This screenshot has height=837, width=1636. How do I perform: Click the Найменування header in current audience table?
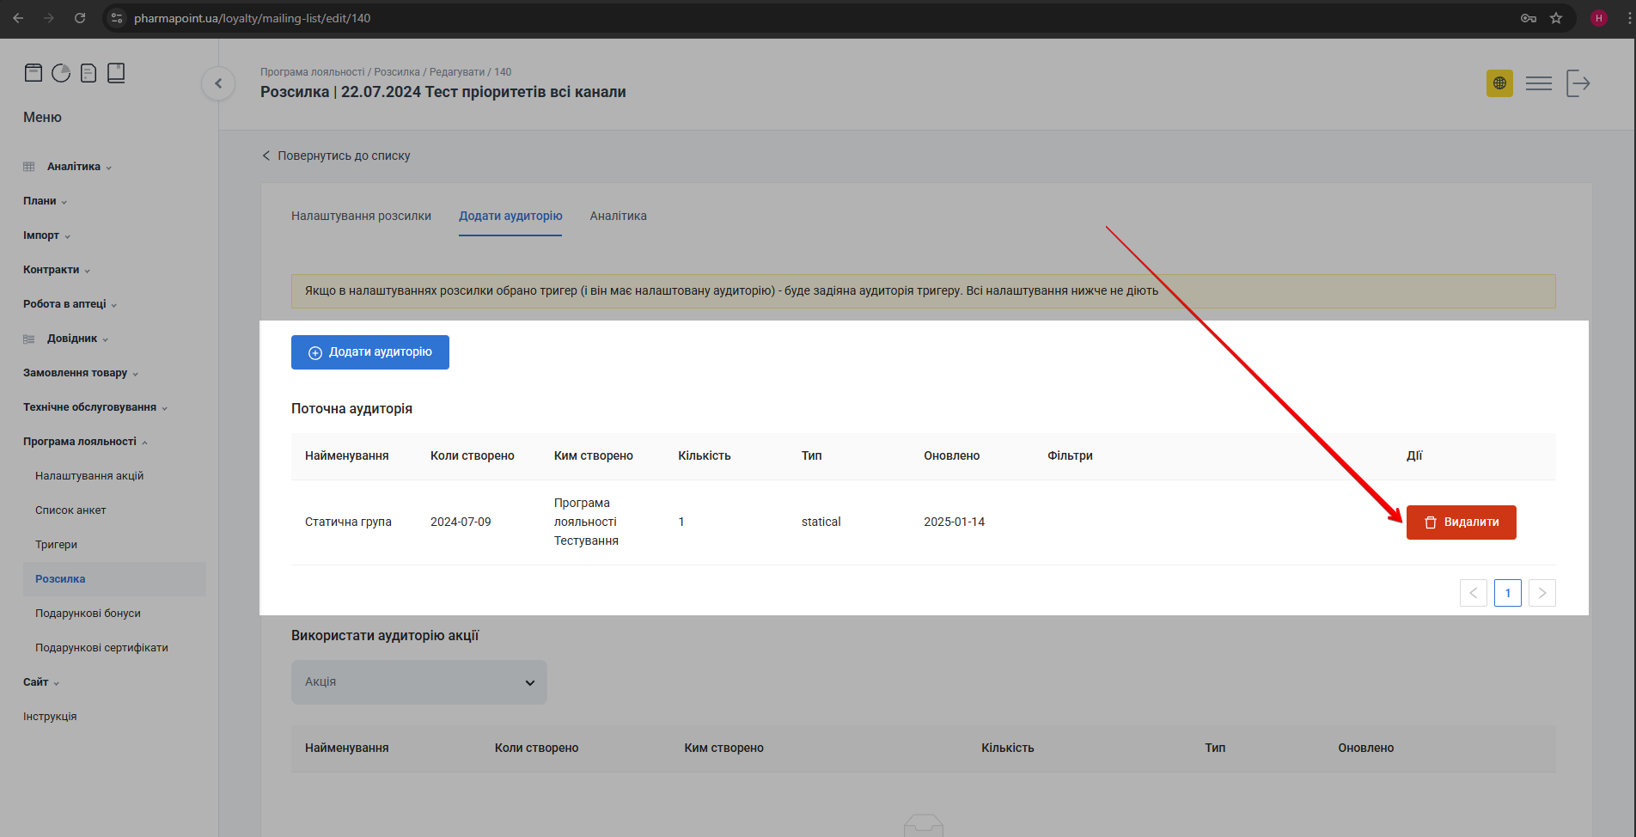tap(347, 456)
